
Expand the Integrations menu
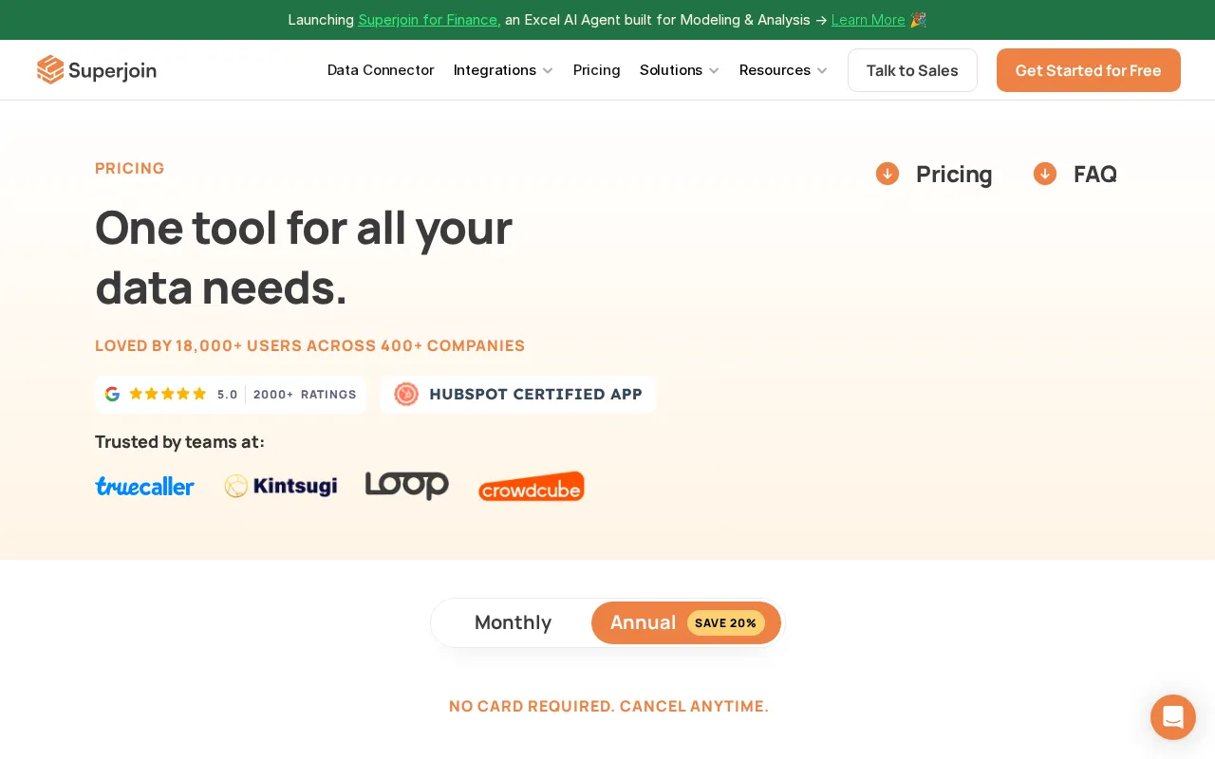coord(504,70)
